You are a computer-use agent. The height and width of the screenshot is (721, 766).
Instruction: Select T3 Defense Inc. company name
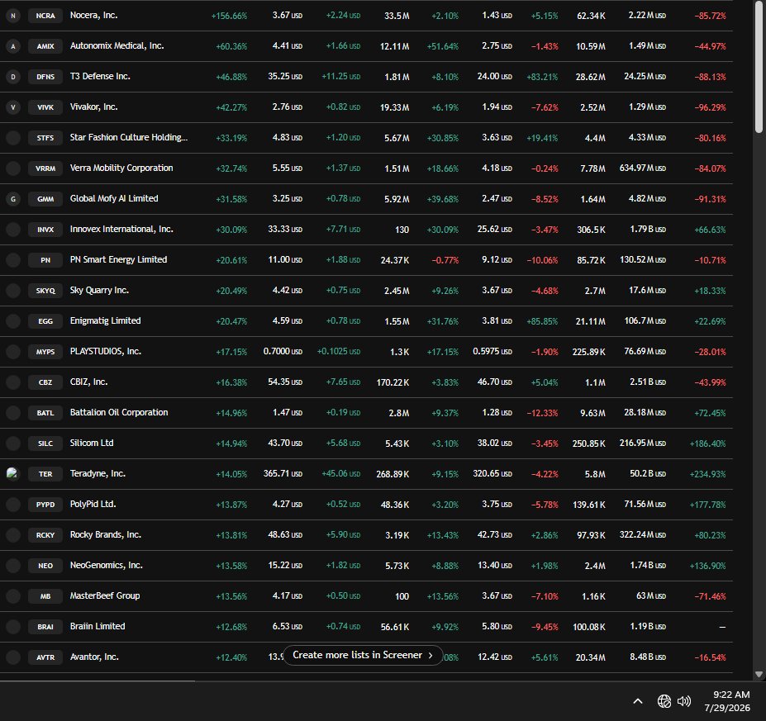[x=100, y=76]
